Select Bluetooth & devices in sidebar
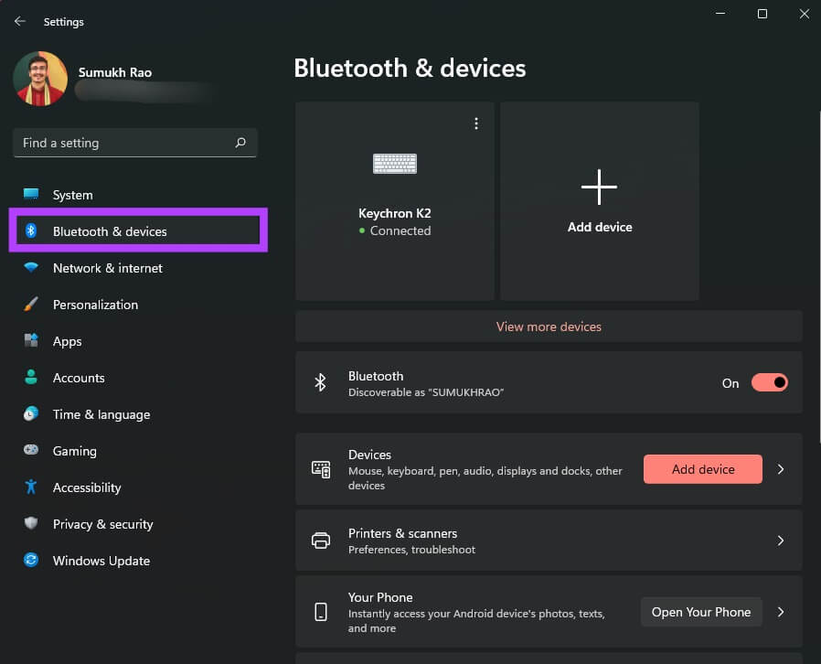The width and height of the screenshot is (821, 664). click(138, 230)
